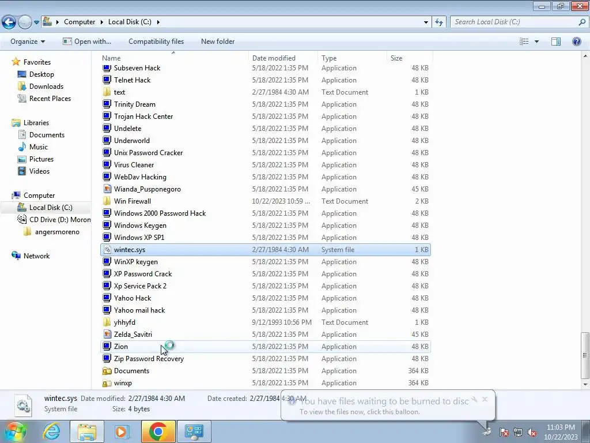590x443 pixels.
Task: Open angersmoreno folder in sidebar
Action: tap(57, 232)
